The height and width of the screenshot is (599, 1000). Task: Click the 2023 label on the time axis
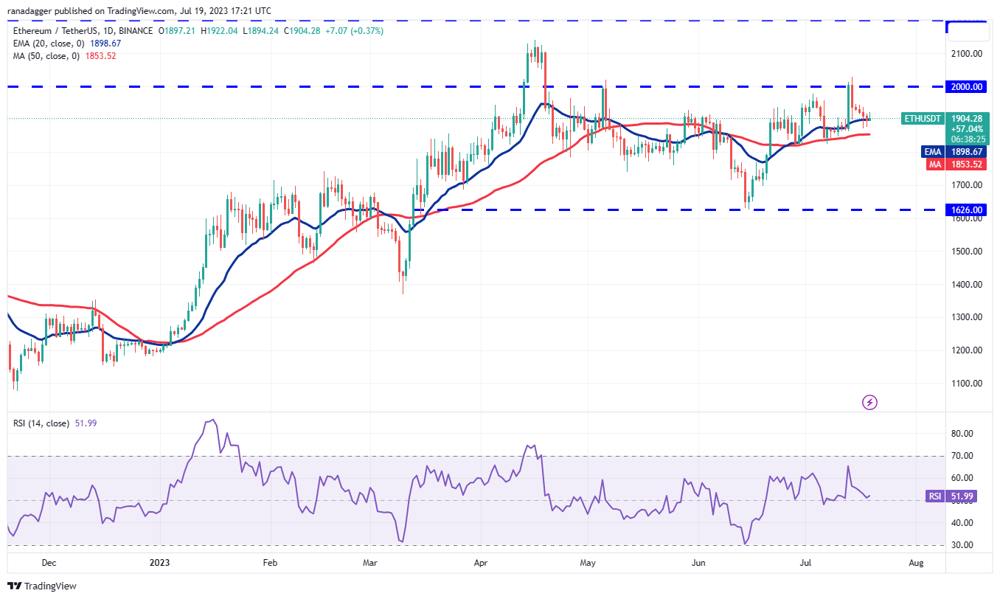159,562
